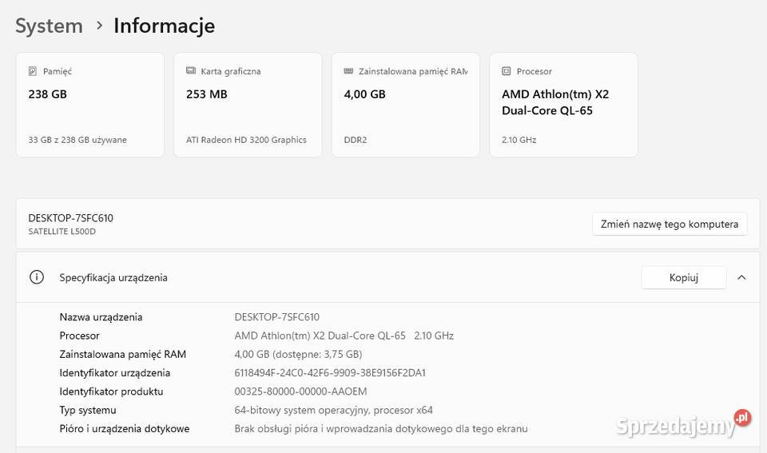The width and height of the screenshot is (767, 453).
Task: Click the Procesor row label in specifications
Action: [x=79, y=336]
